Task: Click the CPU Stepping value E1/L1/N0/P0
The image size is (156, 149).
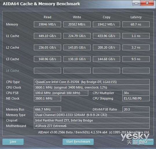Action: pos(136,98)
